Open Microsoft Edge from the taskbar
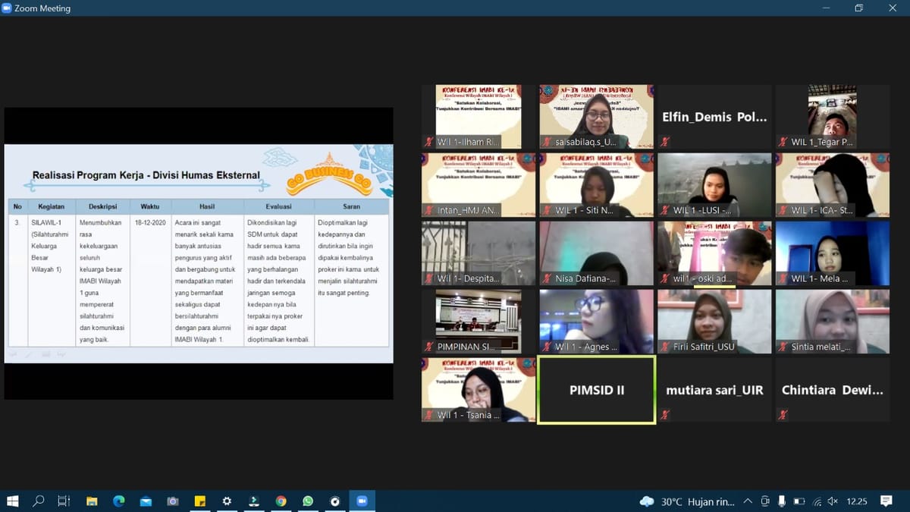This screenshot has height=512, width=910. (x=119, y=501)
